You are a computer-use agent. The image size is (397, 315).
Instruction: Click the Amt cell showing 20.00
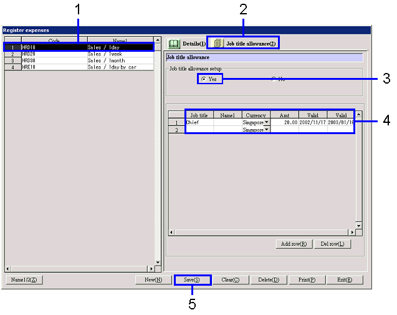tap(284, 123)
